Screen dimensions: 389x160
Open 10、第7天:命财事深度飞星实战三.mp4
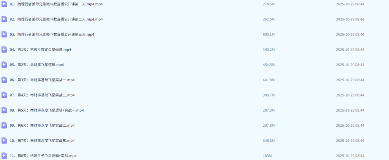42,140
